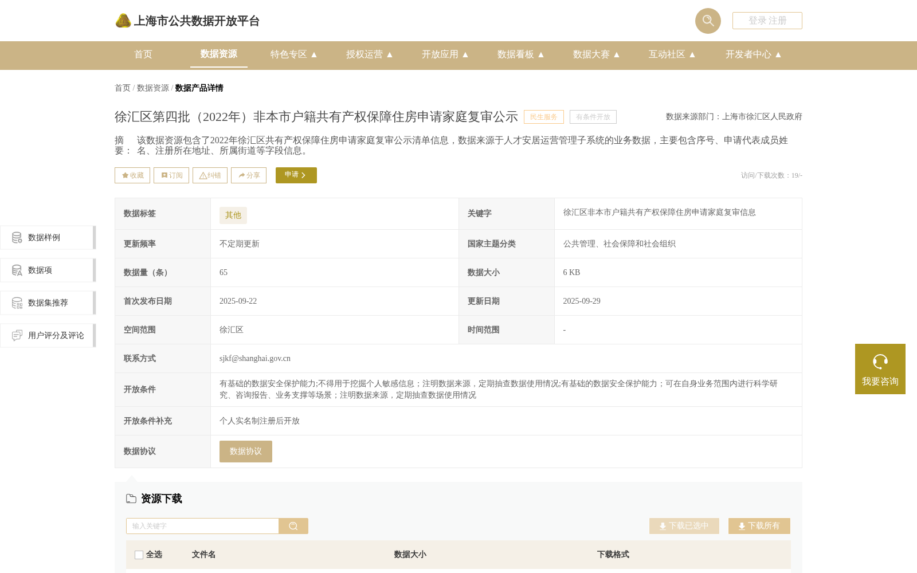Screen dimensions: 917x573
Task: Click the 数据协议 button
Action: 246,452
